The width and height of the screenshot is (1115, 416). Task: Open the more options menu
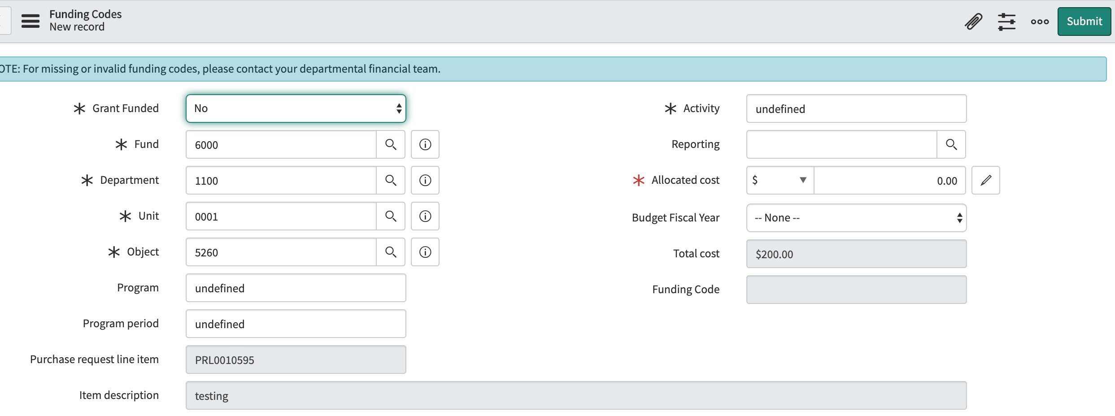click(x=1039, y=21)
